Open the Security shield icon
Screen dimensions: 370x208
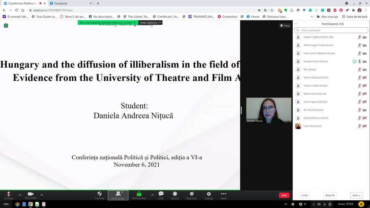point(100,194)
